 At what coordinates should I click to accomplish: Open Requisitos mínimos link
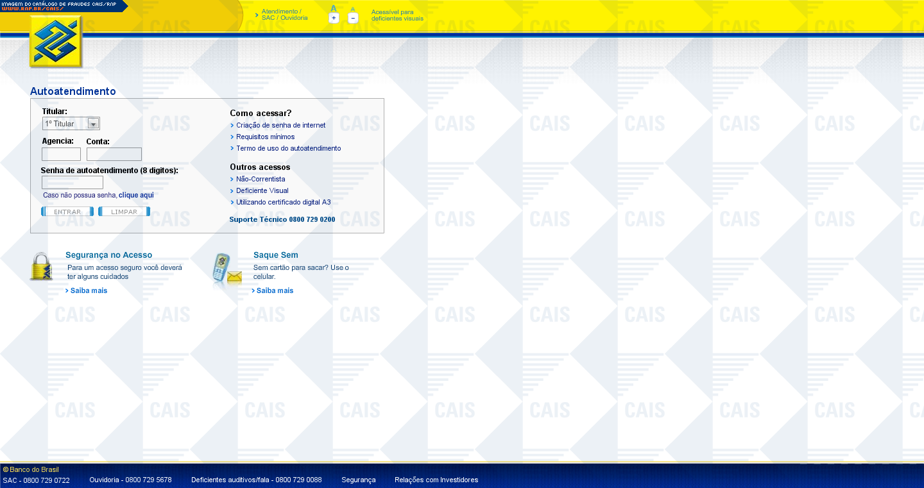(x=265, y=137)
